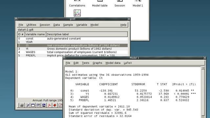Open the Session menu

coord(45,25)
